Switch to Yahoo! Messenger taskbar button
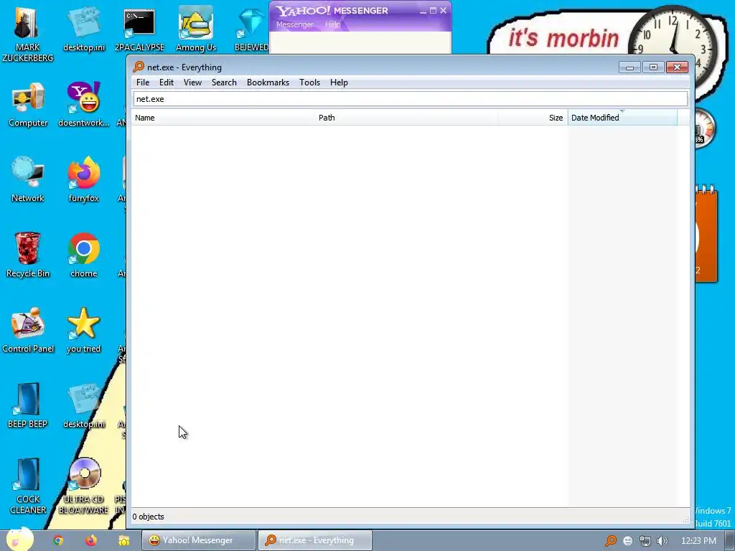The height and width of the screenshot is (551, 735). tap(199, 540)
